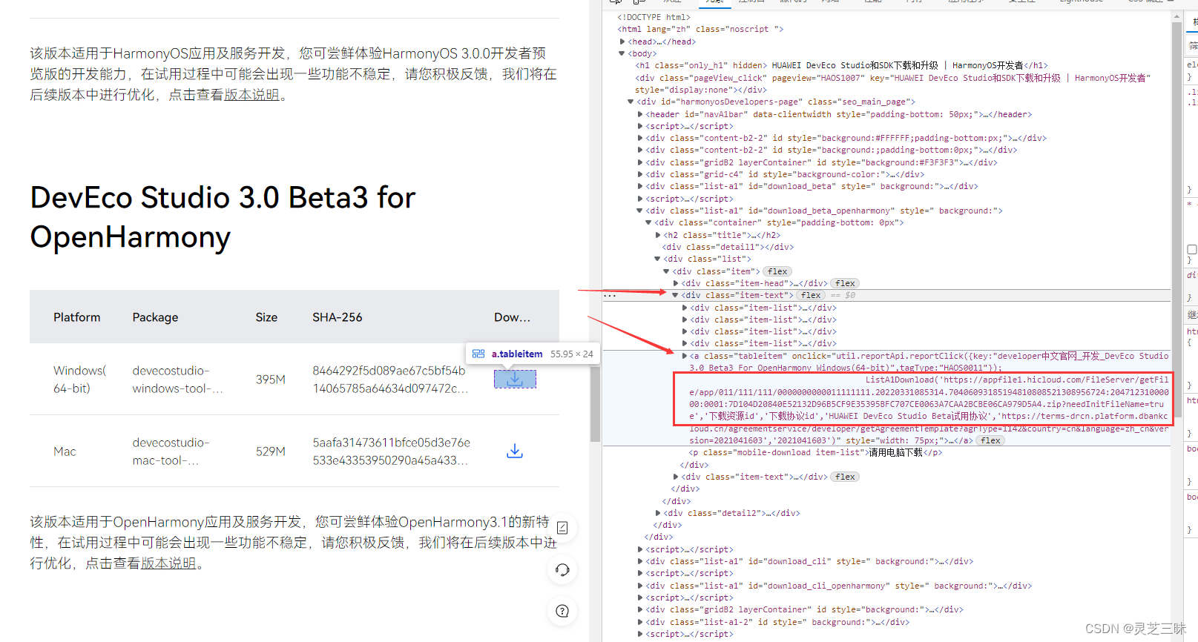The width and height of the screenshot is (1198, 642).
Task: Expand the grid-c4 div node
Action: 640,174
